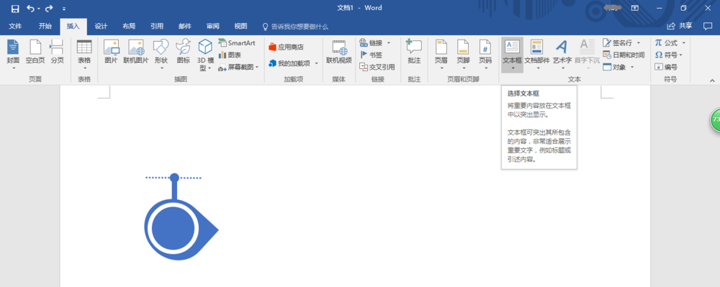The height and width of the screenshot is (287, 720).
Task: Collapse the ribbon with the chevron
Action: [x=712, y=81]
